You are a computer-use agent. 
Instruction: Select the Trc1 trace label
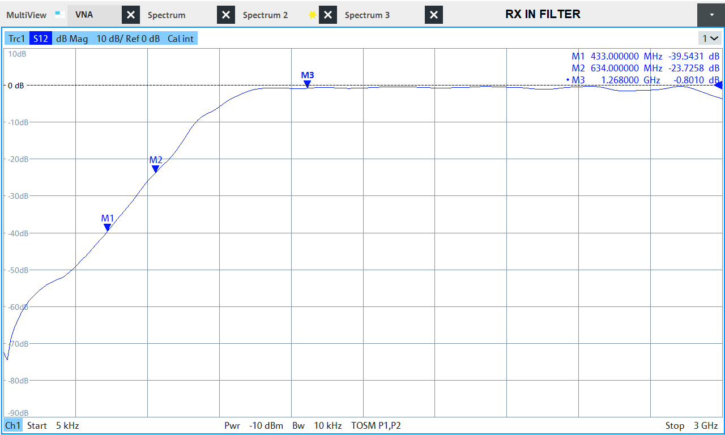16,39
